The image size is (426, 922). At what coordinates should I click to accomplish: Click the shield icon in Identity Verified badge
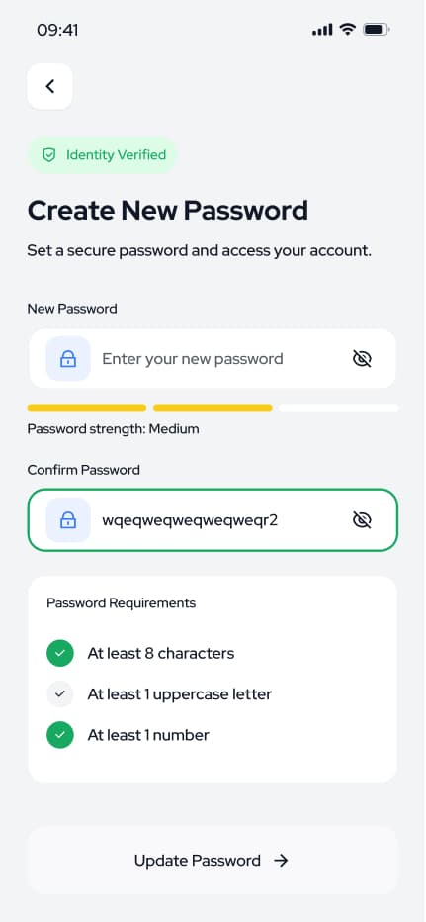[x=48, y=155]
